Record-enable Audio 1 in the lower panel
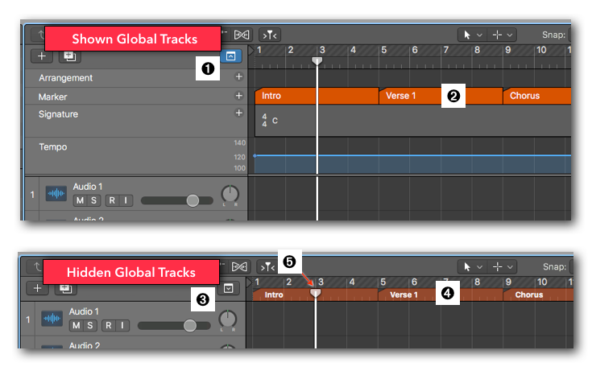The image size is (592, 379). (110, 325)
